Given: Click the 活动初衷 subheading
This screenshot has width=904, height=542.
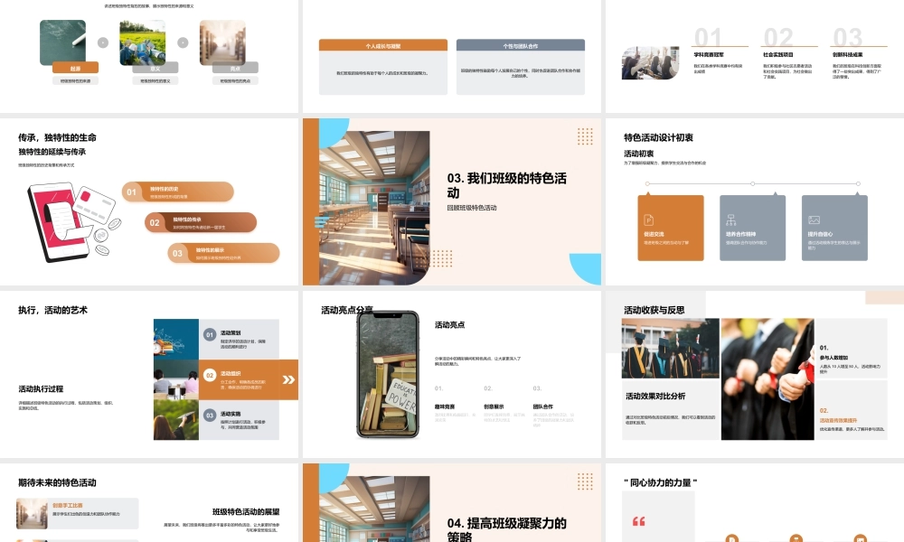Looking at the screenshot, I should pyautogui.click(x=639, y=154).
